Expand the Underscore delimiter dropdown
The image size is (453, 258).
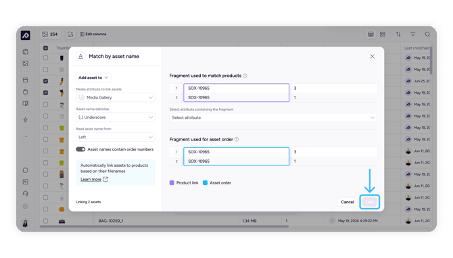(115, 118)
